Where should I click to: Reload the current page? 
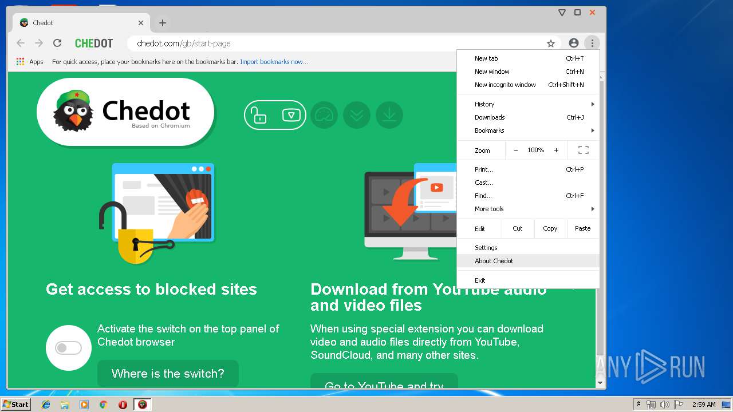(x=57, y=43)
